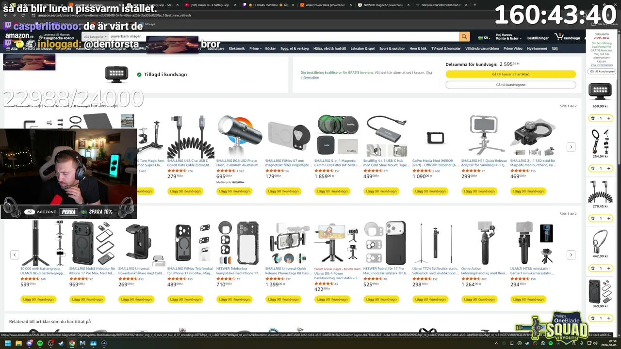Add SMALLRIG RGB LED Photo Flash to cart
Image resolution: width=621 pixels, height=349 pixels.
[234, 191]
